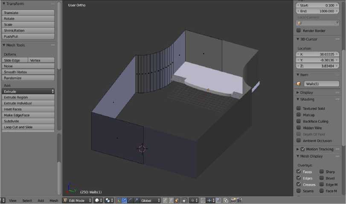This screenshot has height=204, width=346.
Task: Open the Select menu
Action: click(27, 200)
